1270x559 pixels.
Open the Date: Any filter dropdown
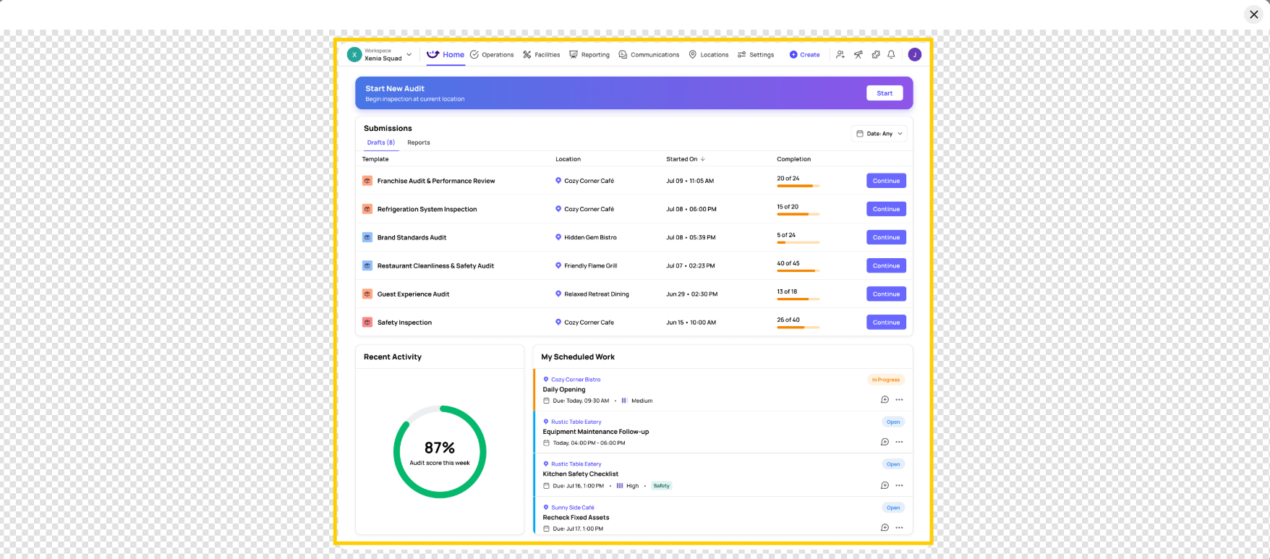(x=879, y=134)
